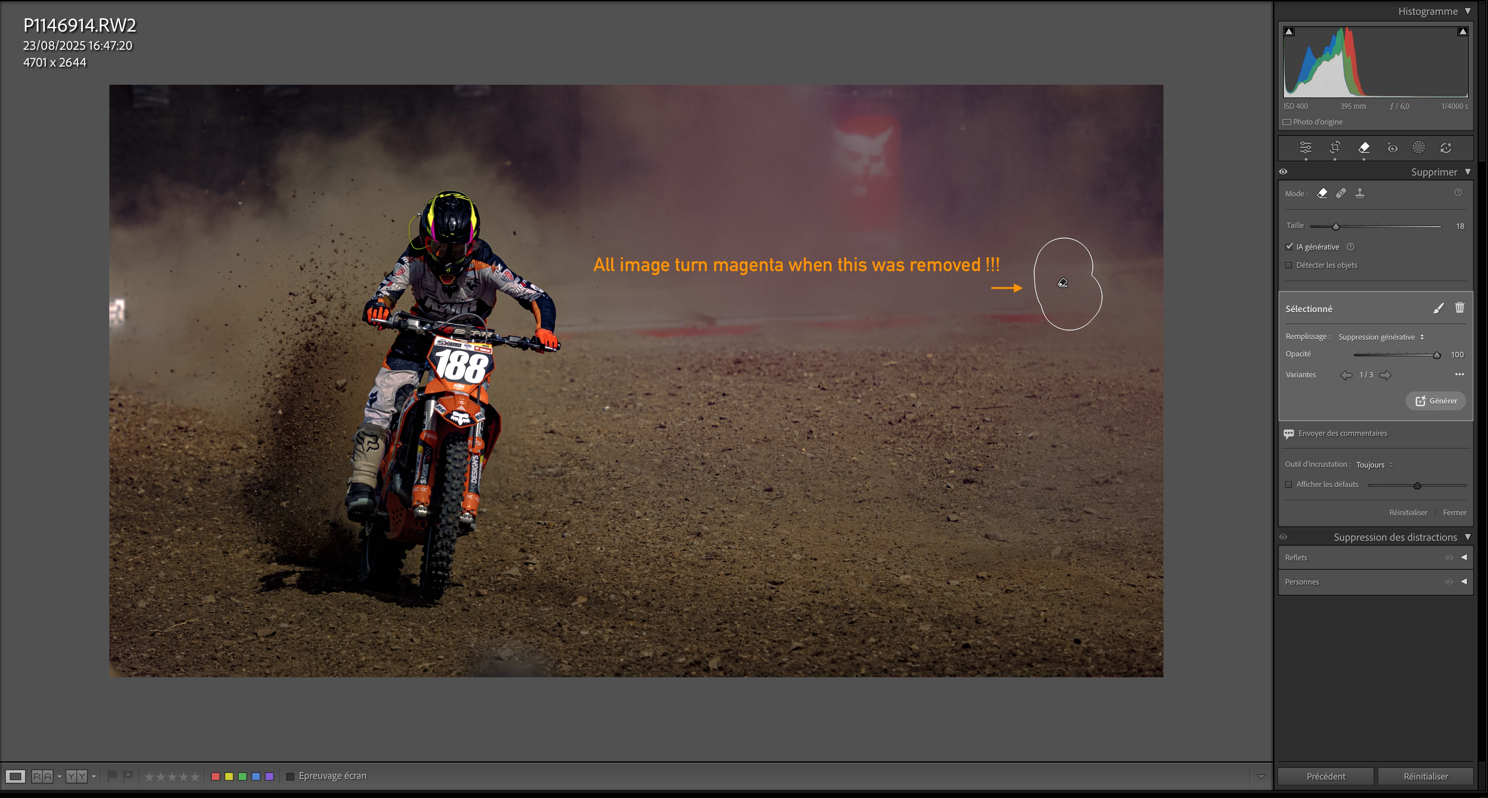This screenshot has width=1488, height=798.
Task: Uncheck IA générative checkbox
Action: [1289, 246]
